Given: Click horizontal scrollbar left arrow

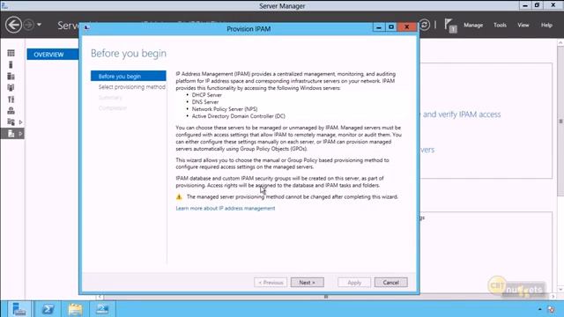Looking at the screenshot, I should tap(100, 297).
